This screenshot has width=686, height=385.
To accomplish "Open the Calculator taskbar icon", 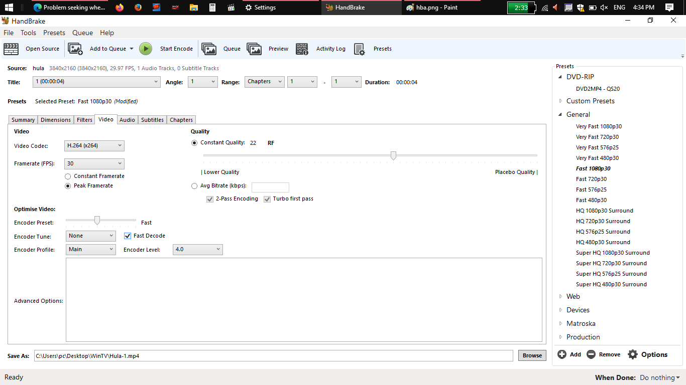I will [212, 8].
